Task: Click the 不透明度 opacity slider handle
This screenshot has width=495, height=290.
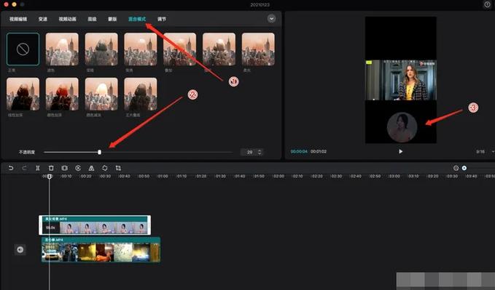Action: click(99, 152)
